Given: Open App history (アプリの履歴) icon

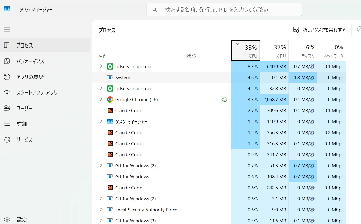Looking at the screenshot, I should click(x=7, y=77).
